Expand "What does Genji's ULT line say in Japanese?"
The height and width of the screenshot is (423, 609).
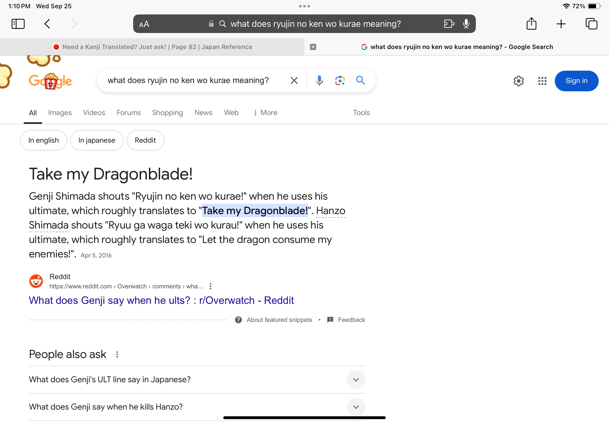pyautogui.click(x=197, y=380)
